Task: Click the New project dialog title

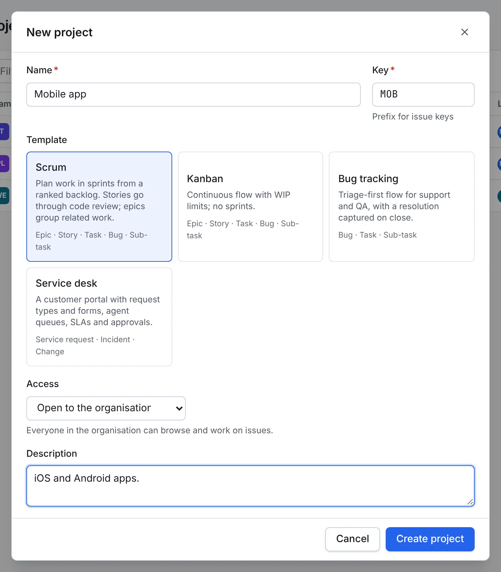Action: point(59,32)
